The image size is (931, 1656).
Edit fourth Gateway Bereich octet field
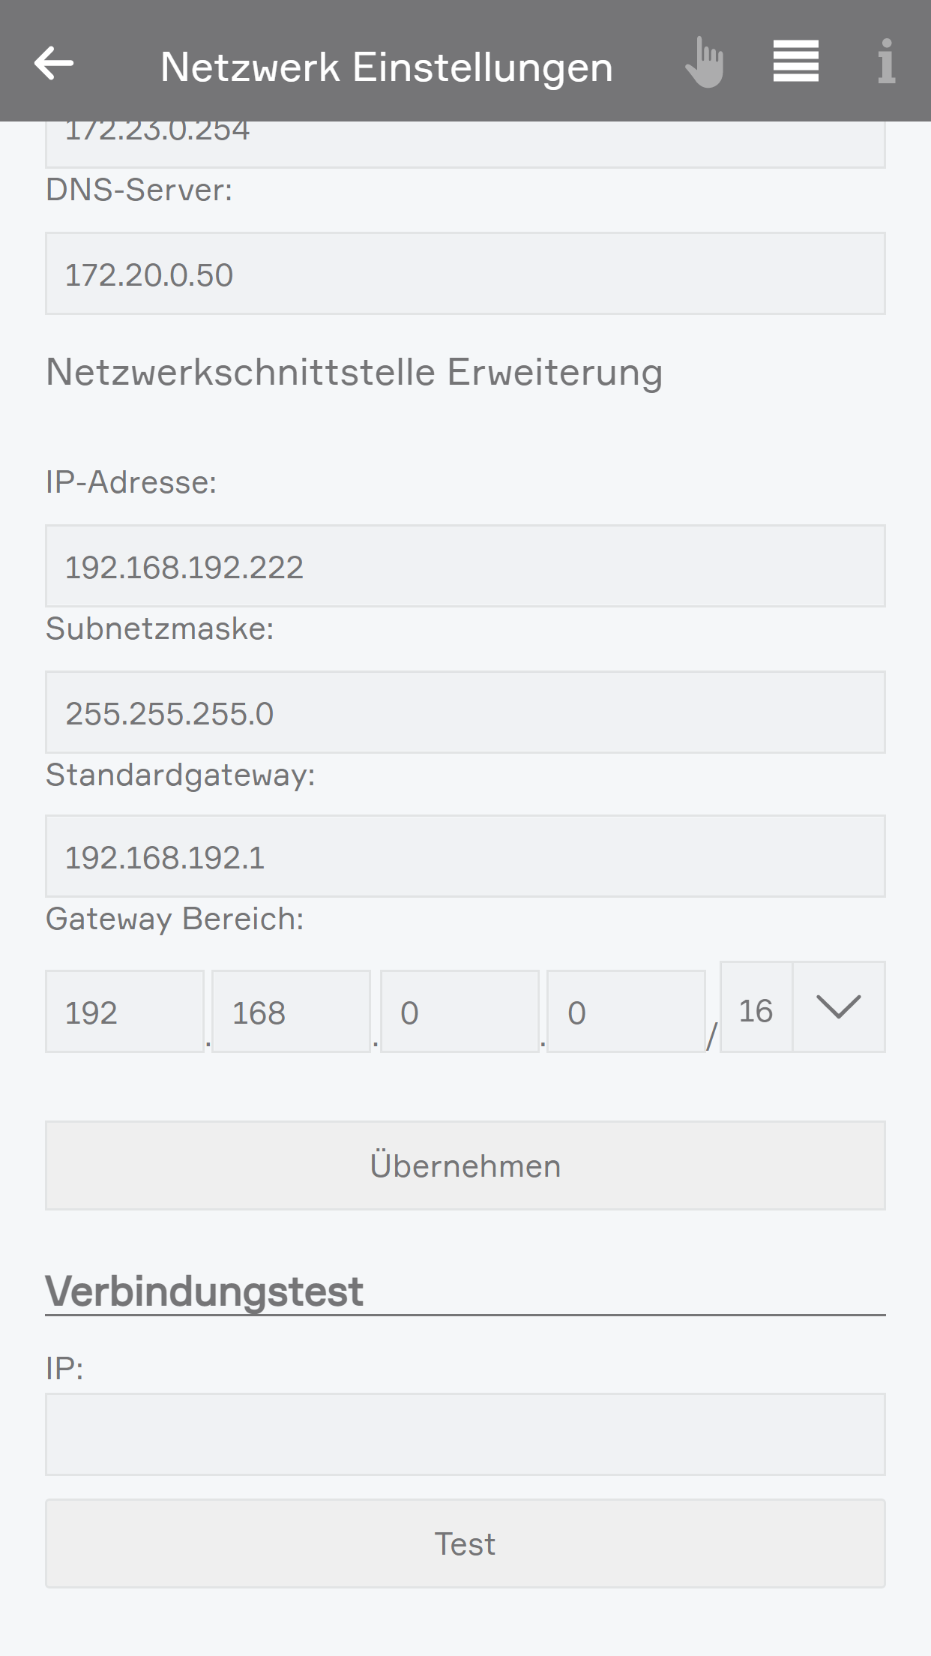tap(625, 1012)
